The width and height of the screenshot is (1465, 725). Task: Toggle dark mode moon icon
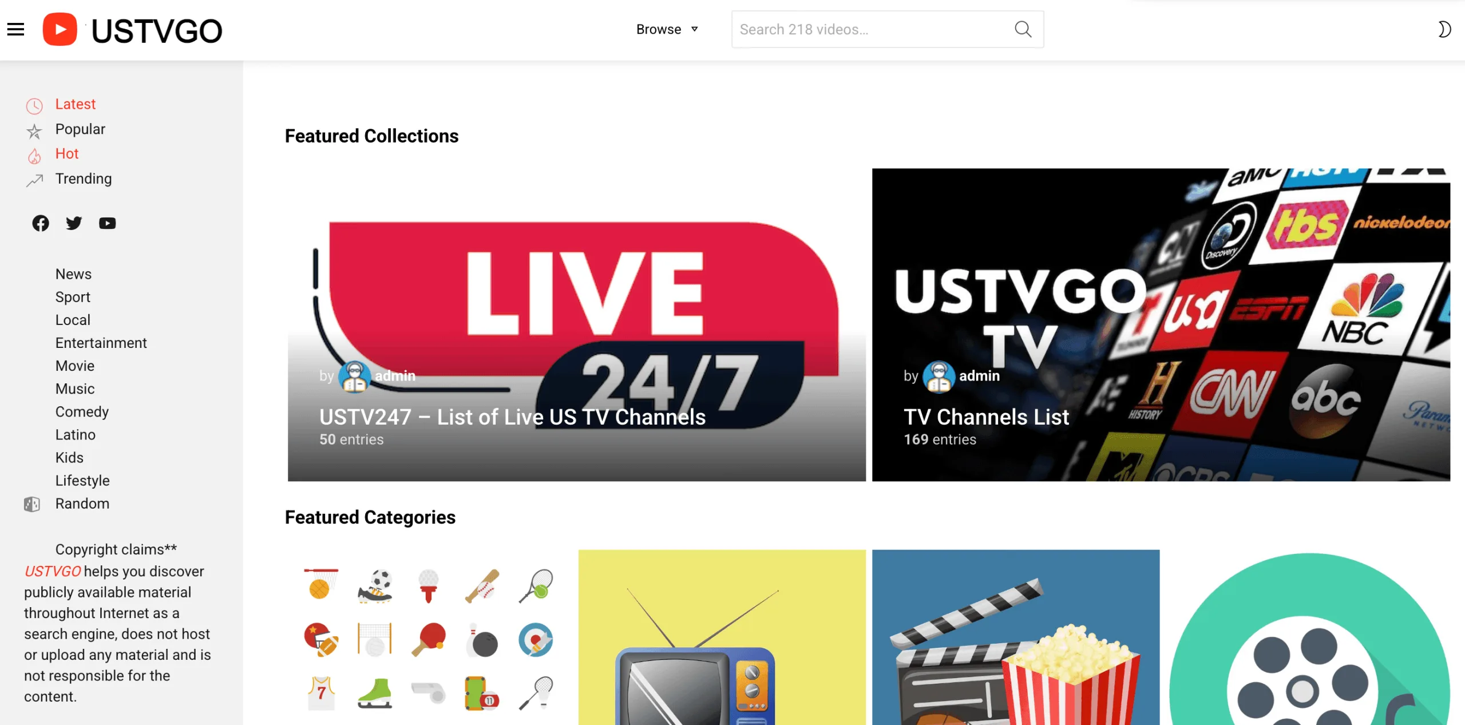point(1444,29)
